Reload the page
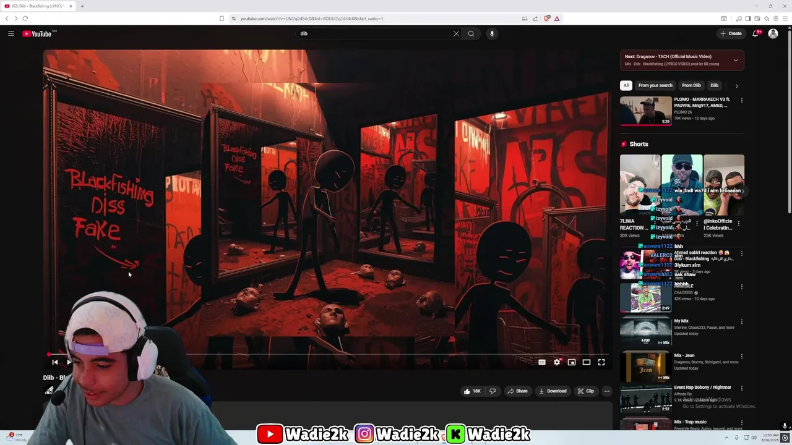 point(25,19)
